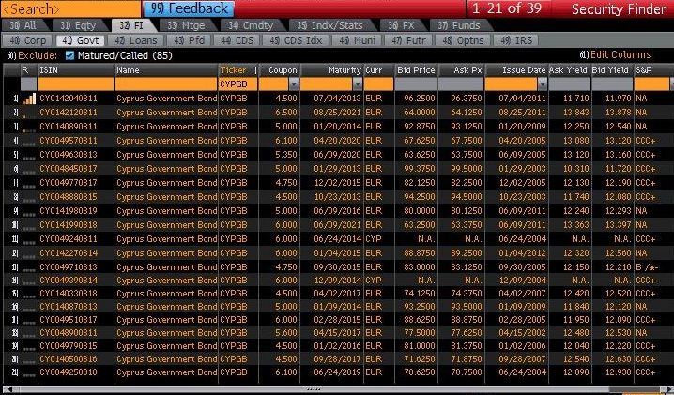This screenshot has width=674, height=395.
Task: Select the CDS Idx sub-tab
Action: point(296,40)
